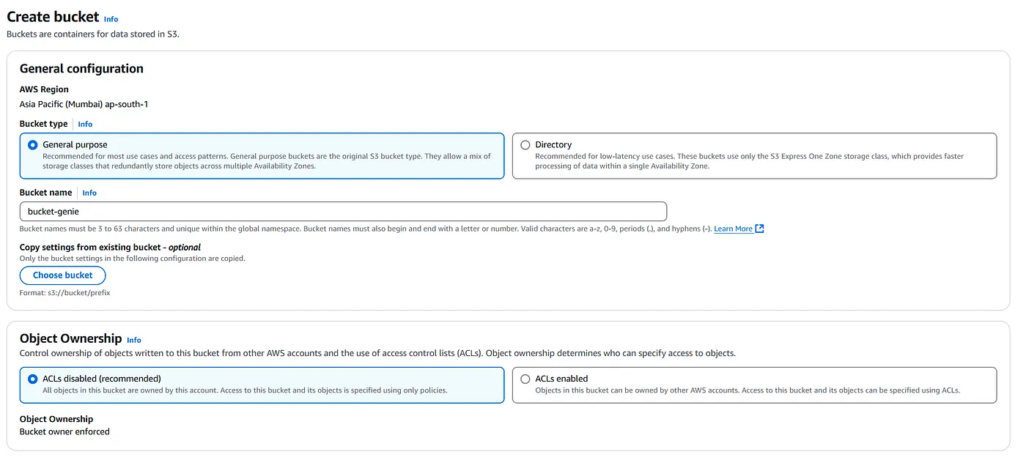Open Info link beside Object Ownership heading
1026x460 pixels.
pos(134,341)
